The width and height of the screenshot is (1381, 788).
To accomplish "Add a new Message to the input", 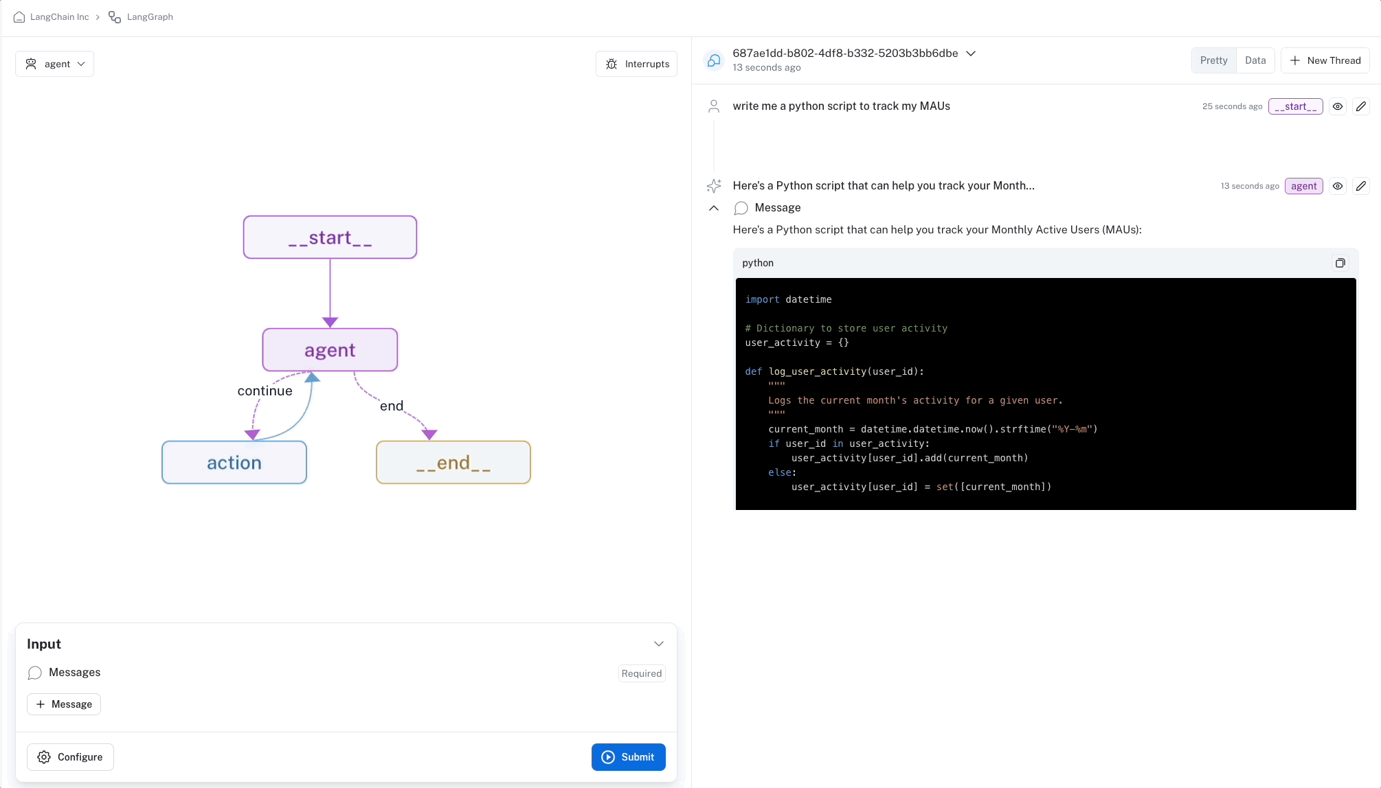I will pyautogui.click(x=63, y=704).
